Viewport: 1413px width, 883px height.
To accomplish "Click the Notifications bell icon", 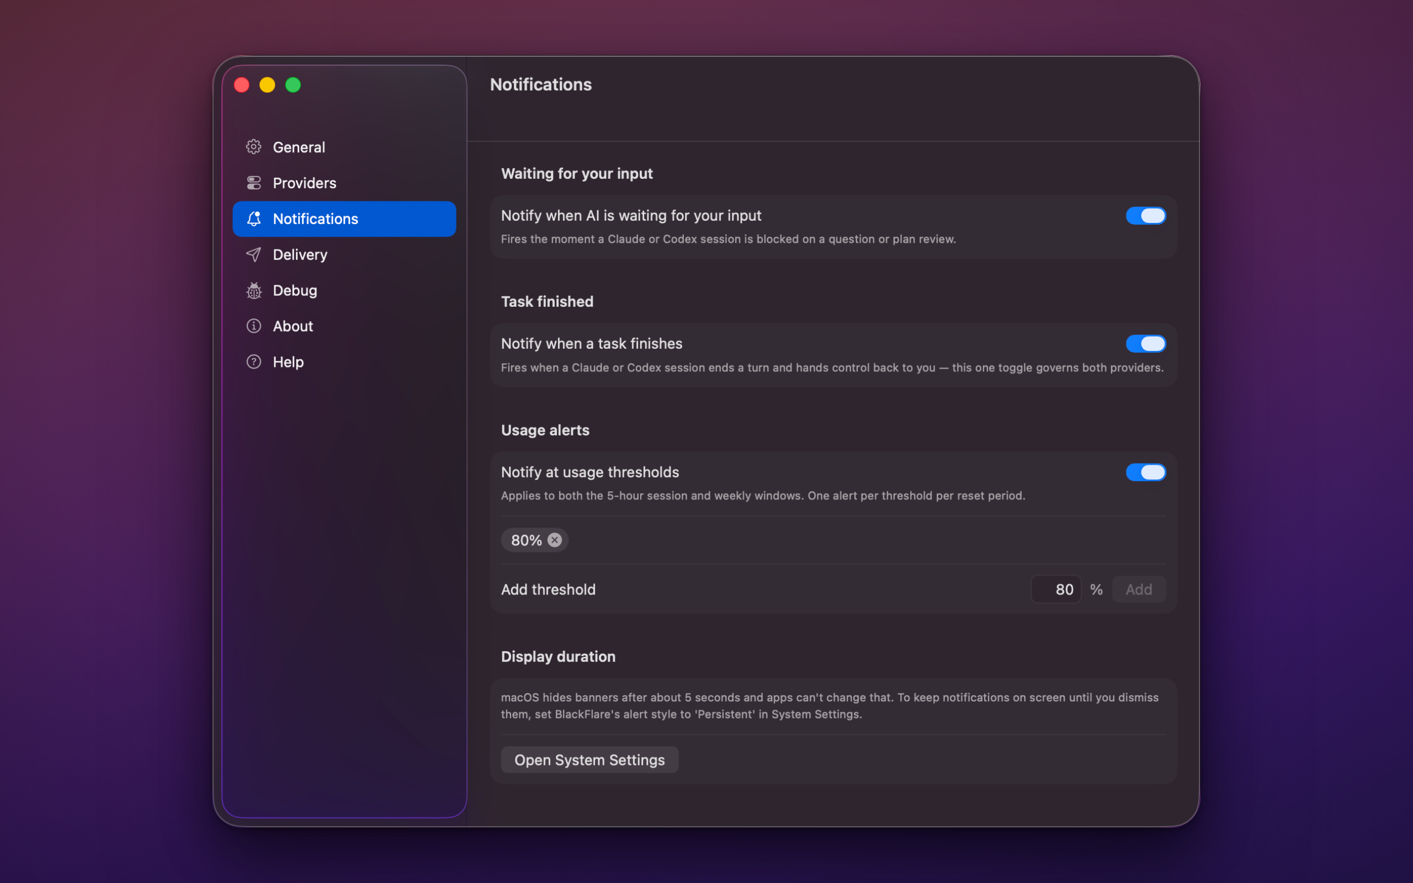I will pos(253,219).
